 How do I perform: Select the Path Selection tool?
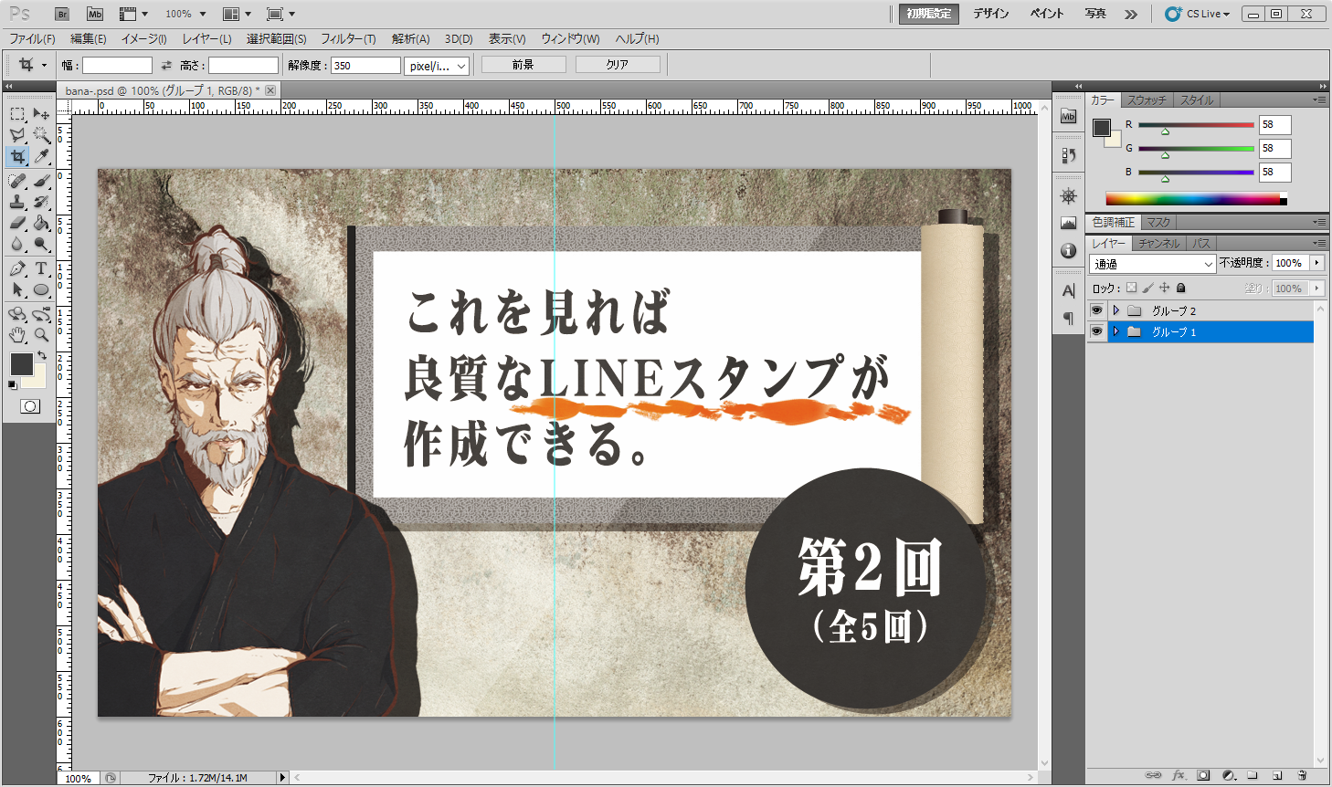click(17, 289)
